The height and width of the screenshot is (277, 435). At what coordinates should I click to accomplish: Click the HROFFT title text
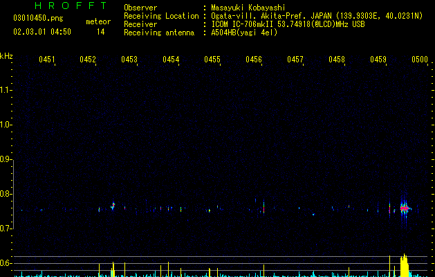click(x=71, y=6)
